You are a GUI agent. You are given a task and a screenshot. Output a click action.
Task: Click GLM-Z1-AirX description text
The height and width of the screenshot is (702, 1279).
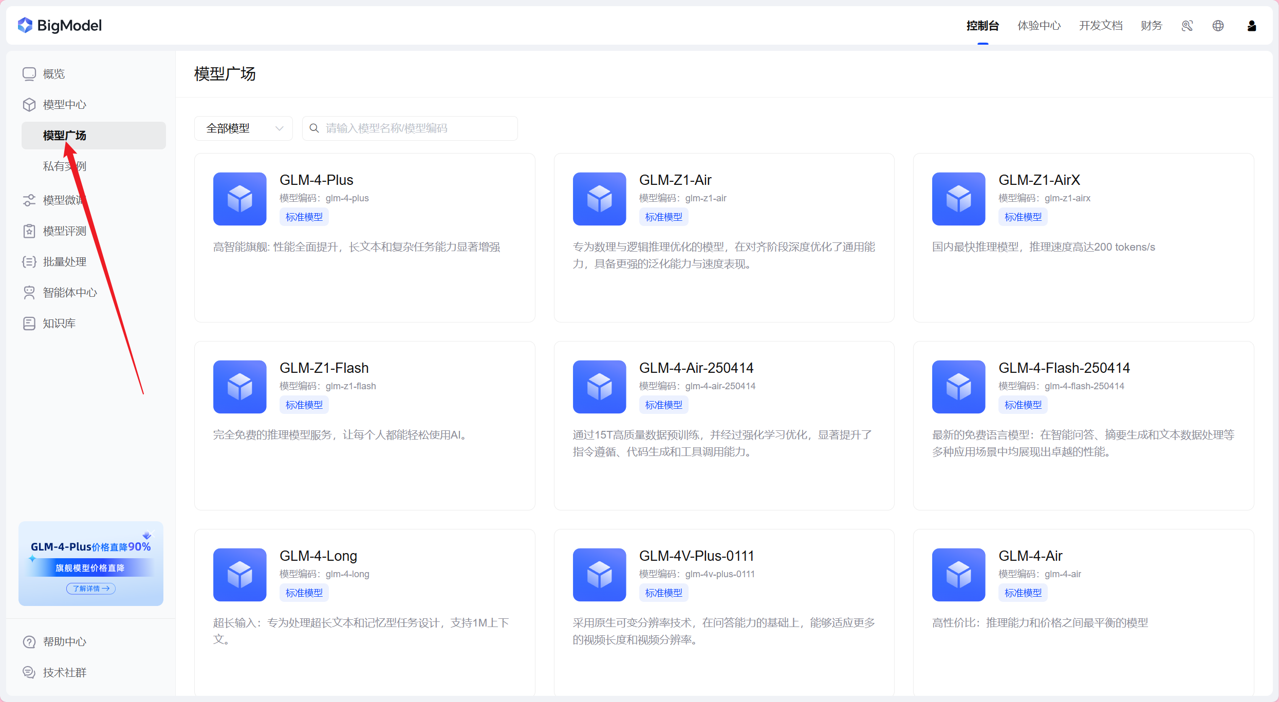(x=1044, y=247)
